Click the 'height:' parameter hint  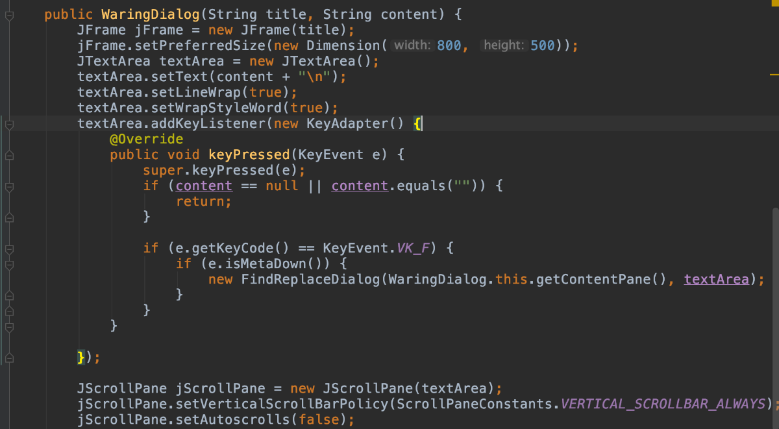point(504,45)
